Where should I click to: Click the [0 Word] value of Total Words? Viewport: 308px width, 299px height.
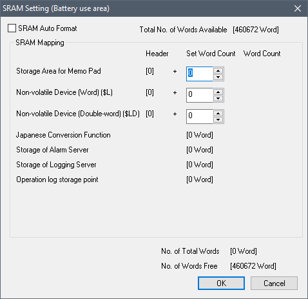[x=244, y=251]
